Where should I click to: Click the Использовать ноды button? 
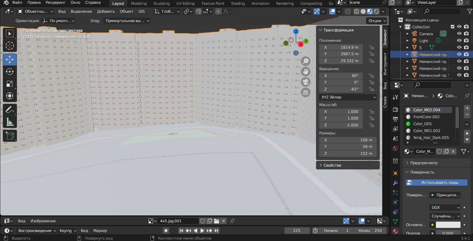pos(437,183)
